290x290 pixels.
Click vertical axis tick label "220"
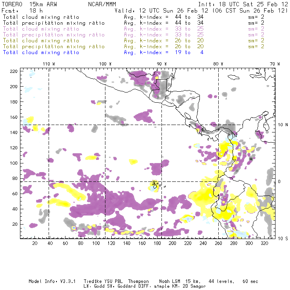[x=14, y=71]
